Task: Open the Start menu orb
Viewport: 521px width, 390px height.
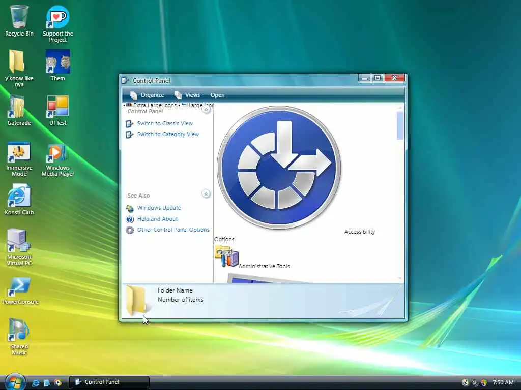Action: pyautogui.click(x=15, y=382)
